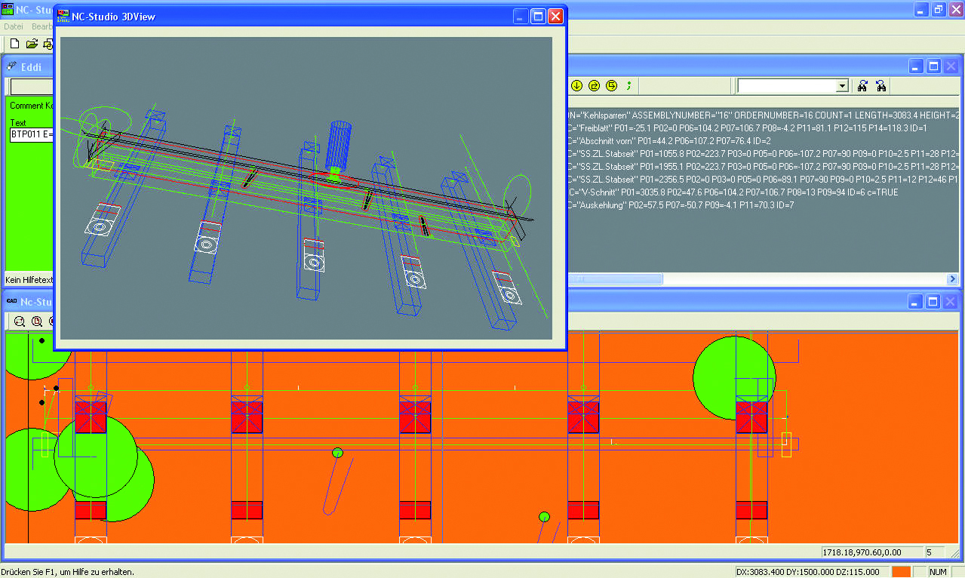
Task: Start a search with the binoculars icon
Action: (862, 86)
